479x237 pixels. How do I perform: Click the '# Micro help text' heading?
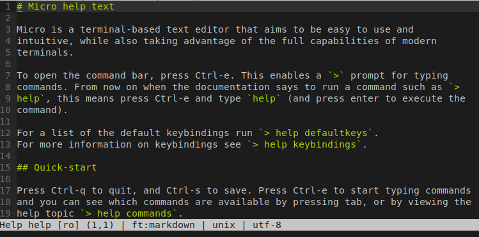tap(65, 6)
